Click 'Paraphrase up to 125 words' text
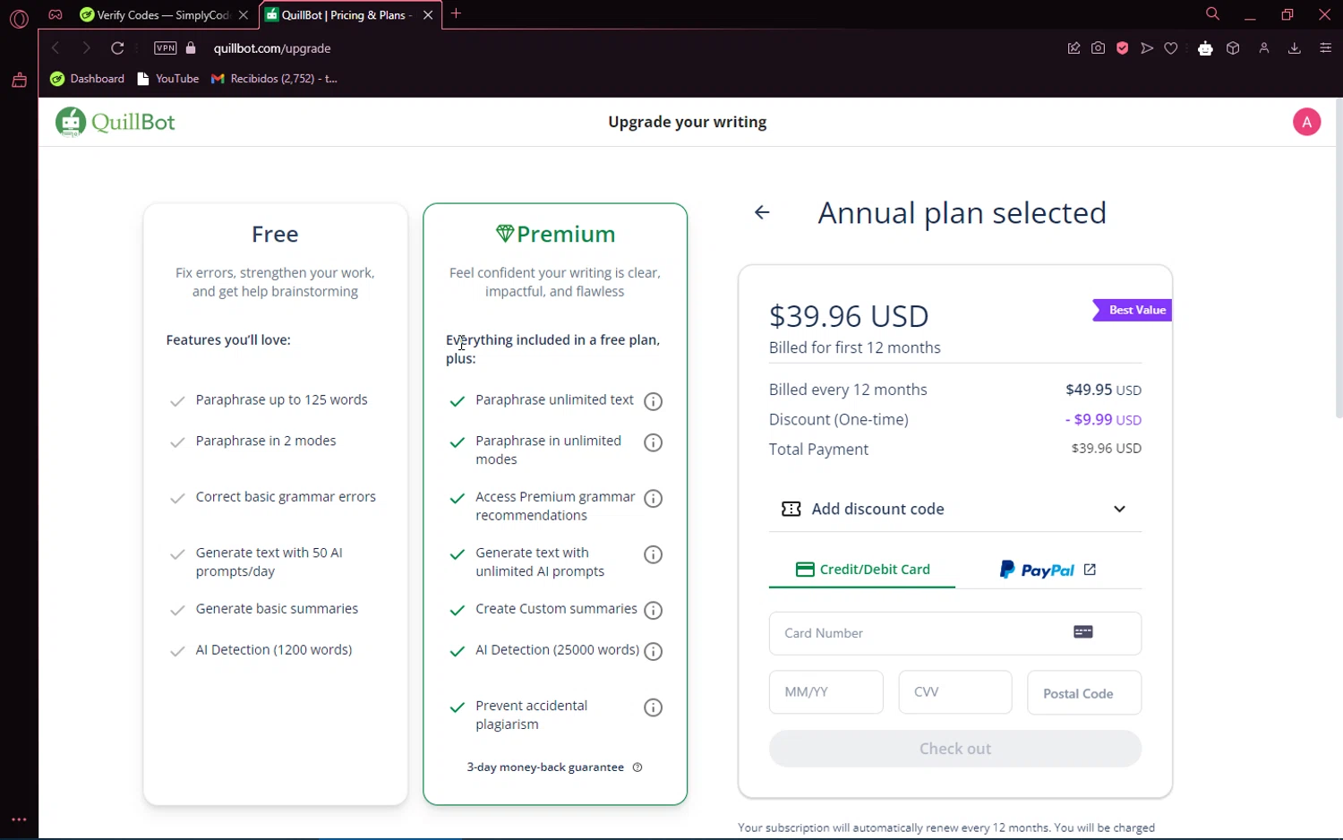The width and height of the screenshot is (1343, 840). (x=281, y=399)
